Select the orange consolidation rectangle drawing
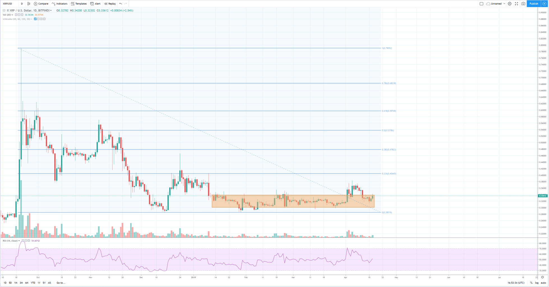Image resolution: width=549 pixels, height=287 pixels. [x=293, y=201]
